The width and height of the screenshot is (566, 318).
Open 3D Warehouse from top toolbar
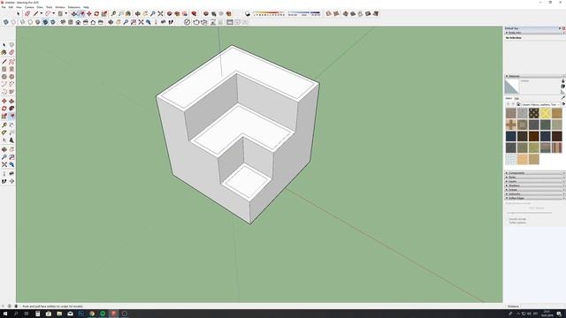point(169,14)
